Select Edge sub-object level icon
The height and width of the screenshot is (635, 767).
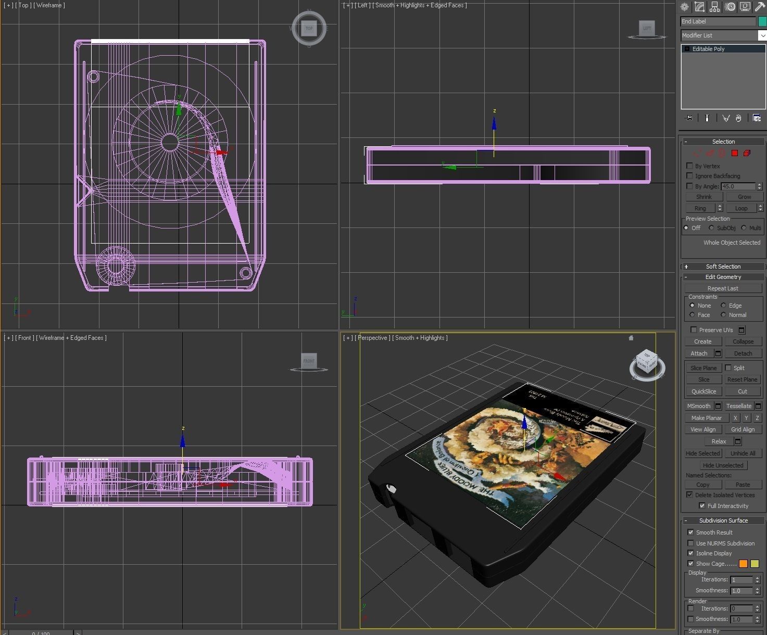click(710, 153)
